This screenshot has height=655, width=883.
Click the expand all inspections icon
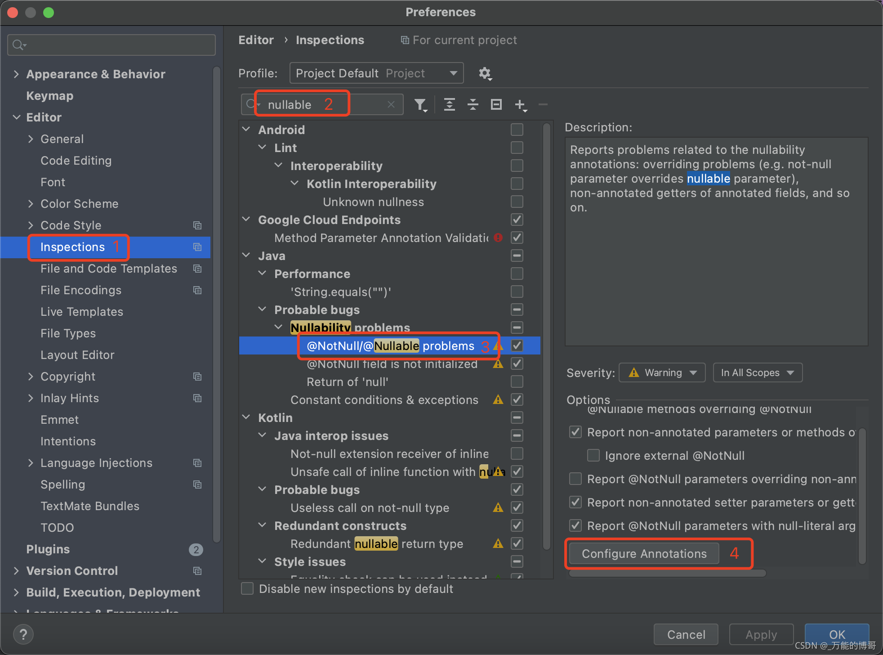coord(450,104)
